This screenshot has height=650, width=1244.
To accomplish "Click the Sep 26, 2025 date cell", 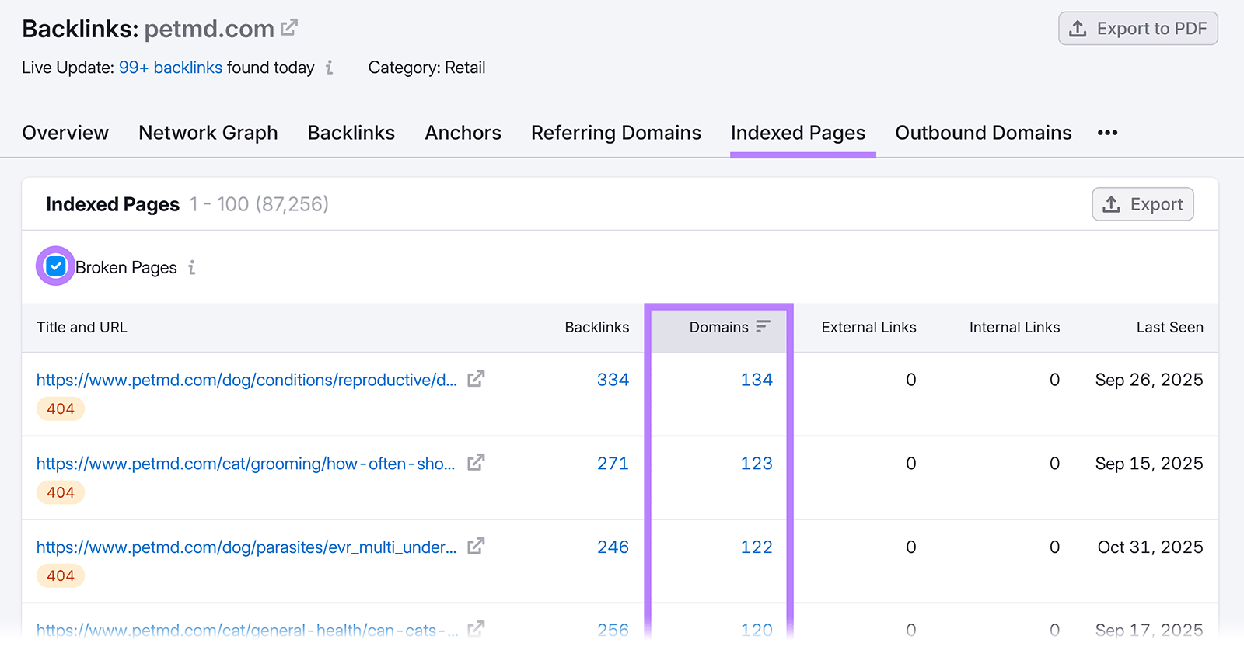I will point(1149,380).
